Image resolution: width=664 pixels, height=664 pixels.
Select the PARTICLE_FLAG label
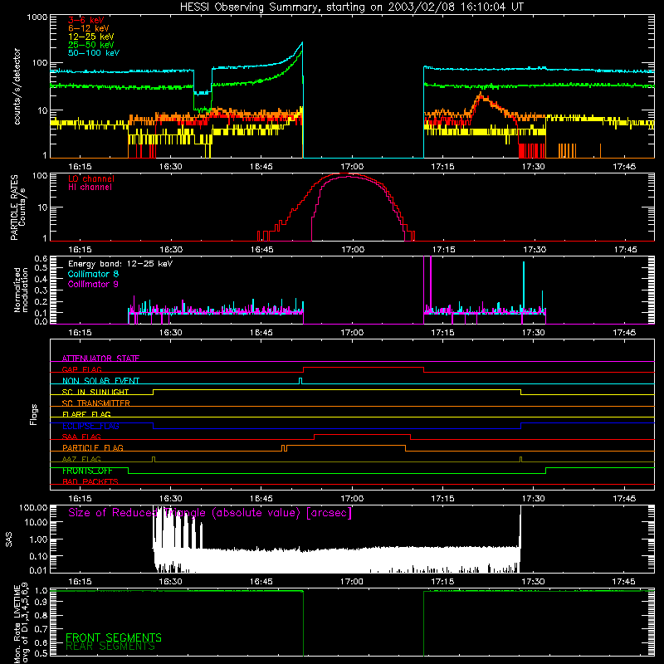pos(93,447)
